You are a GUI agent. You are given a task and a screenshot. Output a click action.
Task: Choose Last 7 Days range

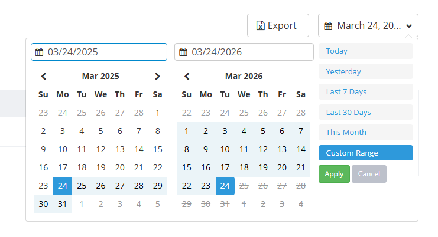(365, 92)
